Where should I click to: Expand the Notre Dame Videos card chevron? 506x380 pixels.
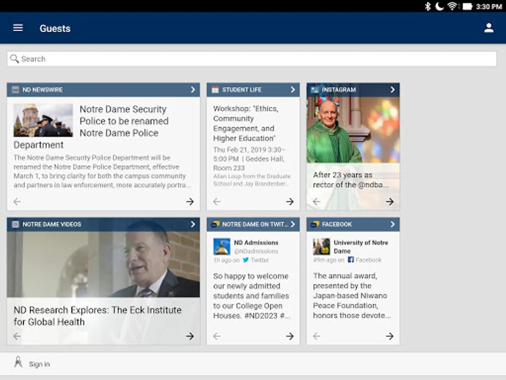click(193, 224)
